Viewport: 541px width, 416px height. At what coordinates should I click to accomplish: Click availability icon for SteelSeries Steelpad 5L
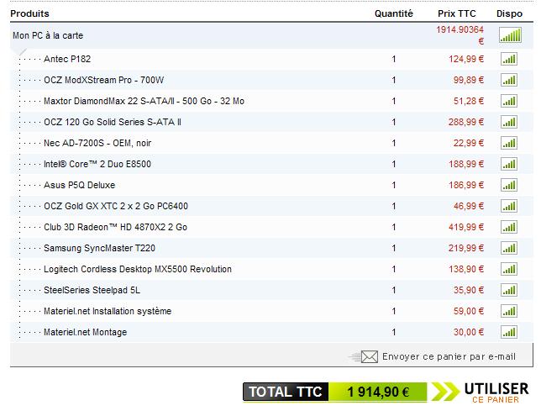point(509,291)
